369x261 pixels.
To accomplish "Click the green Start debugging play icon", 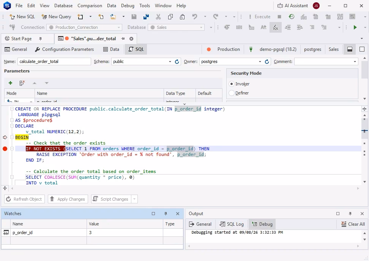I will tap(355, 28).
